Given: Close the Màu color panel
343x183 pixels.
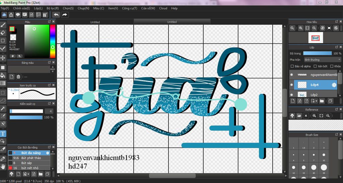Looking at the screenshot, I should [53, 22].
